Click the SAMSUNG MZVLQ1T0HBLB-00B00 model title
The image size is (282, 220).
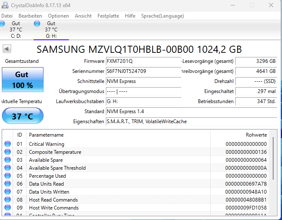pos(139,49)
